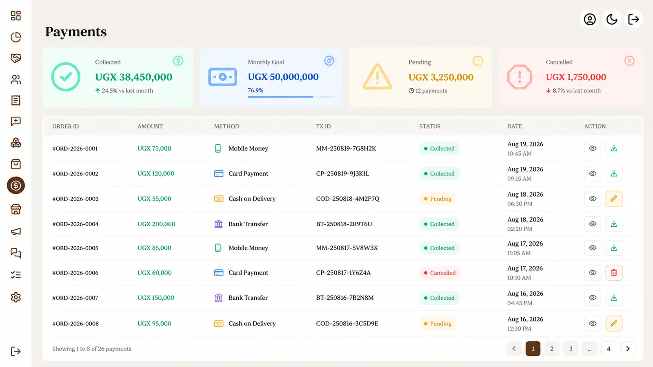
Task: Click the sidebar logout icon at bottom
Action: (16, 351)
